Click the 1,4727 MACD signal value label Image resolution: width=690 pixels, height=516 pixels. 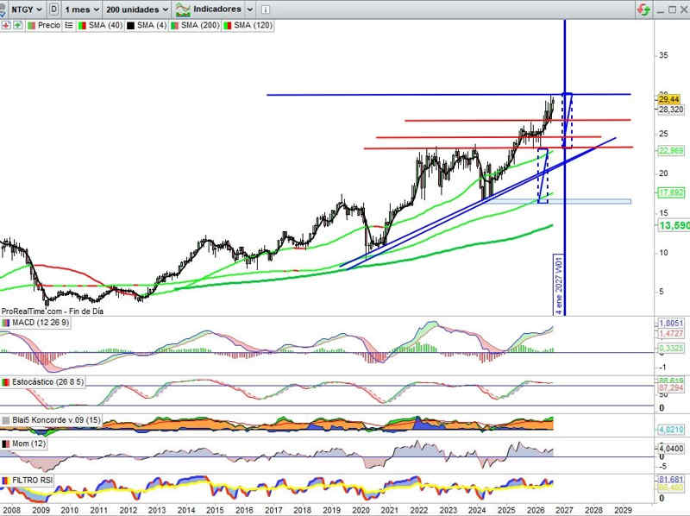[x=671, y=334]
